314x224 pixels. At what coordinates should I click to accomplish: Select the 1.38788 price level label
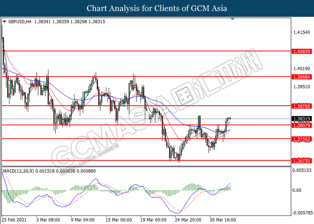[301, 106]
